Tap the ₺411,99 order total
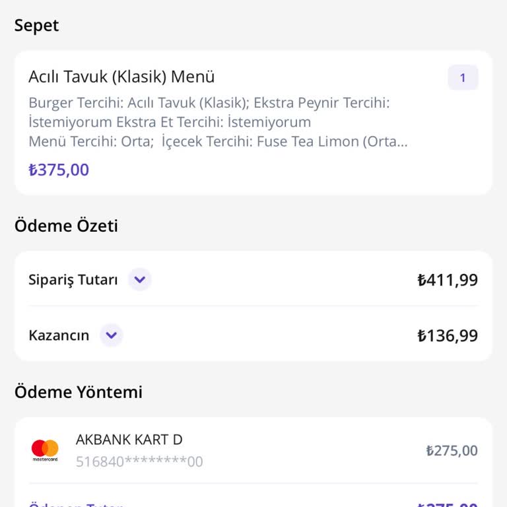The height and width of the screenshot is (507, 507). pyautogui.click(x=448, y=280)
